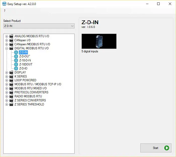
Task: Close the Easy Setup window
Action: click(170, 4)
